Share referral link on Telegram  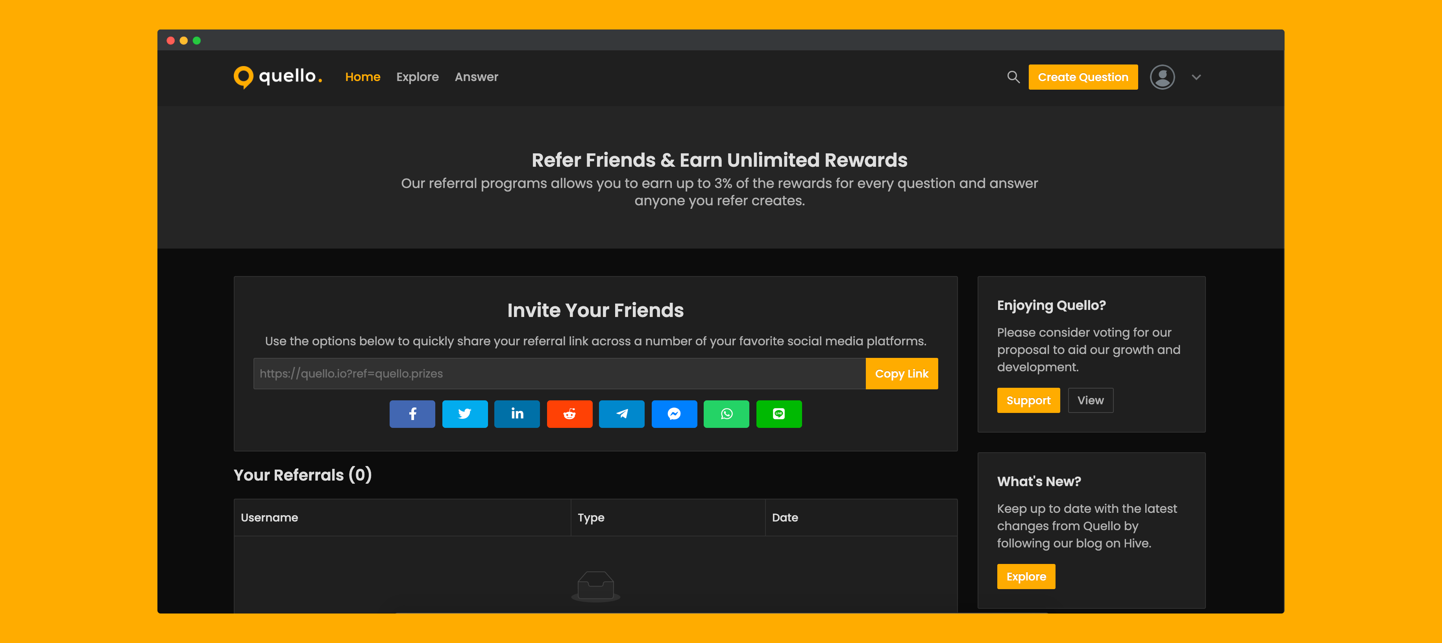coord(621,414)
